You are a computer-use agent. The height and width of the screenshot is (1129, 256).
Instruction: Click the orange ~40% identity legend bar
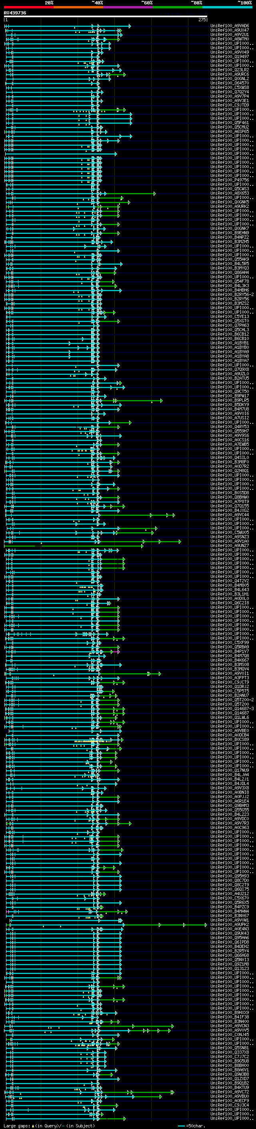tap(78, 7)
